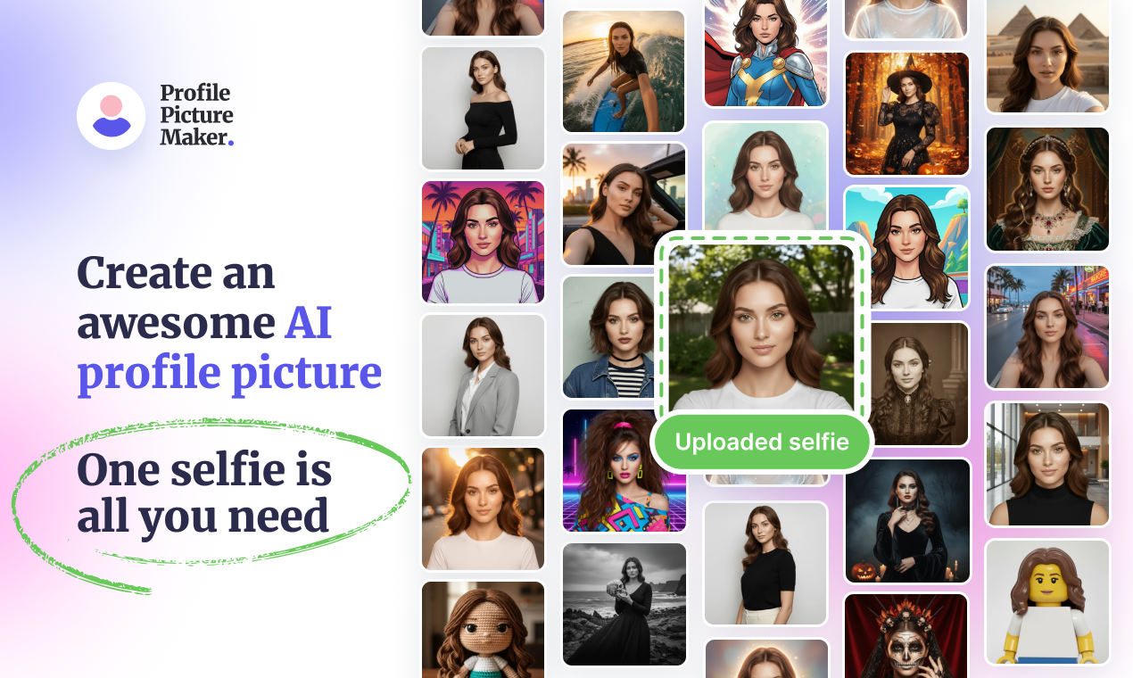Click the sugar skull makeup picture

(906, 634)
